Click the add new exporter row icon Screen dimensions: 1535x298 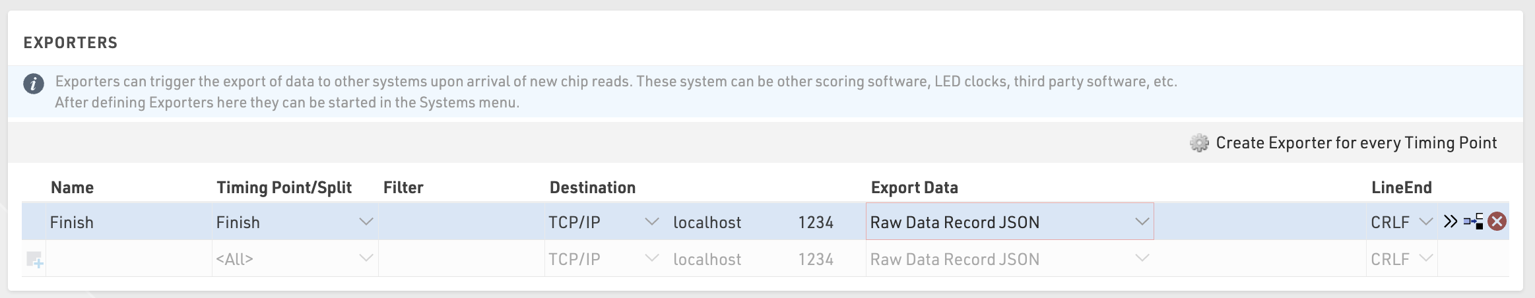pos(34,259)
